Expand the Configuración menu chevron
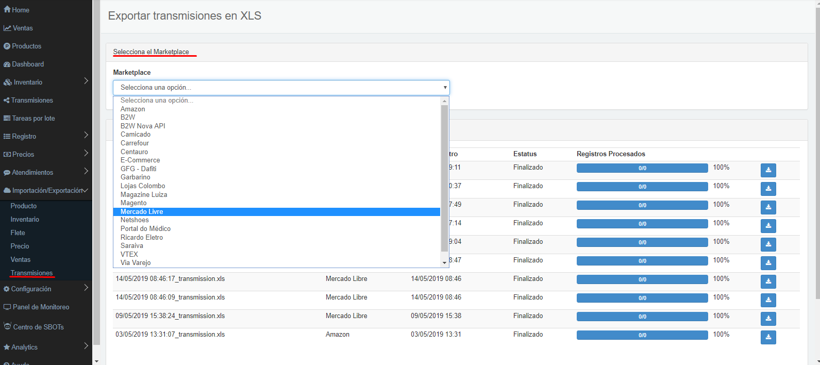The width and height of the screenshot is (820, 365). coord(86,288)
